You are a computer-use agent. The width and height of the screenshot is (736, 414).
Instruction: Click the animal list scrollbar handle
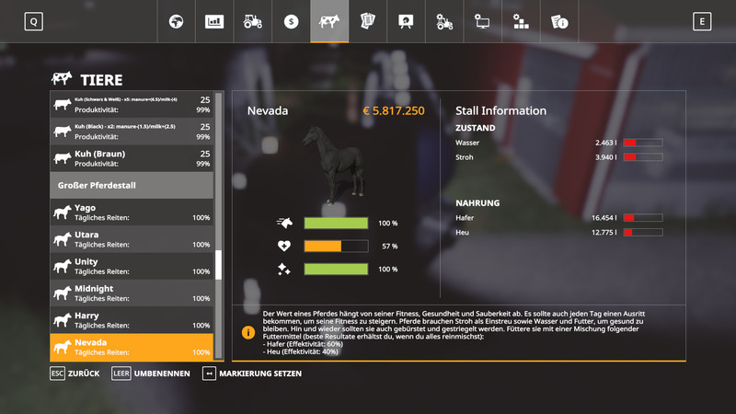219,265
